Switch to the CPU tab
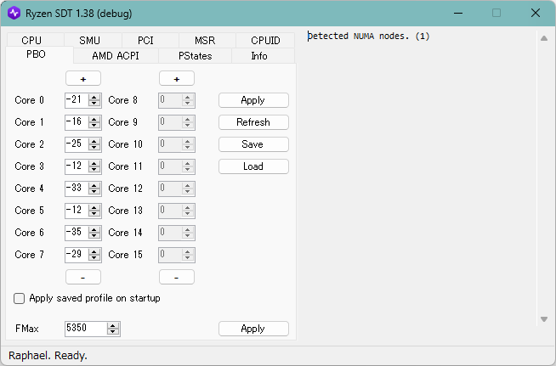 [35, 40]
